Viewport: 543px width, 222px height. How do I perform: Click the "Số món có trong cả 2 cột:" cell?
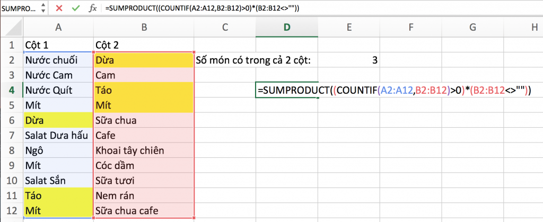pos(255,60)
